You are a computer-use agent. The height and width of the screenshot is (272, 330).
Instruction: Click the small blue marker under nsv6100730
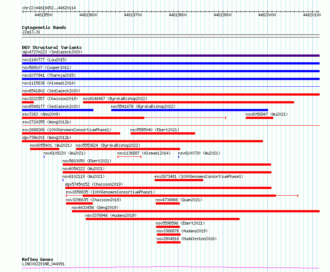coord(179,157)
